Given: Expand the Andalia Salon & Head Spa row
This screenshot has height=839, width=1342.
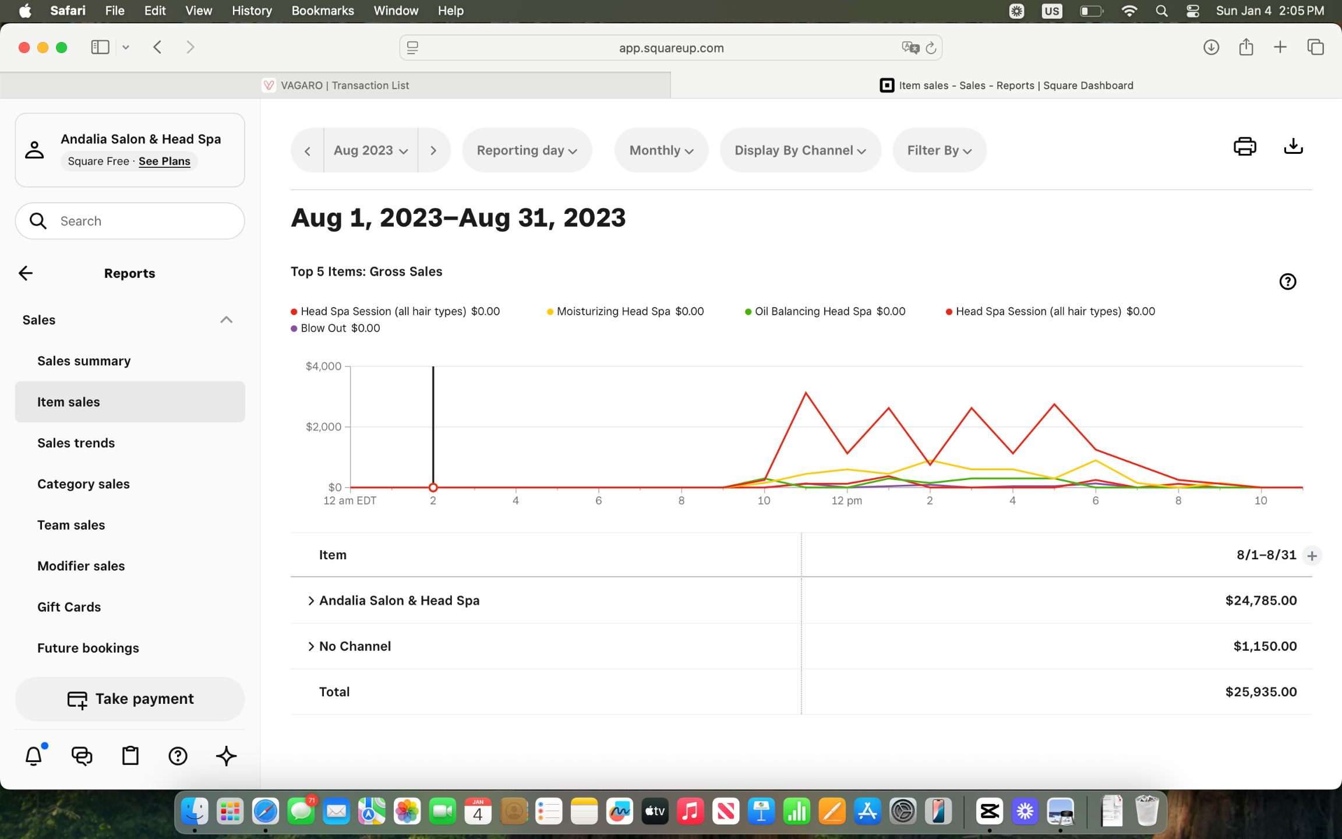Looking at the screenshot, I should click(x=311, y=601).
